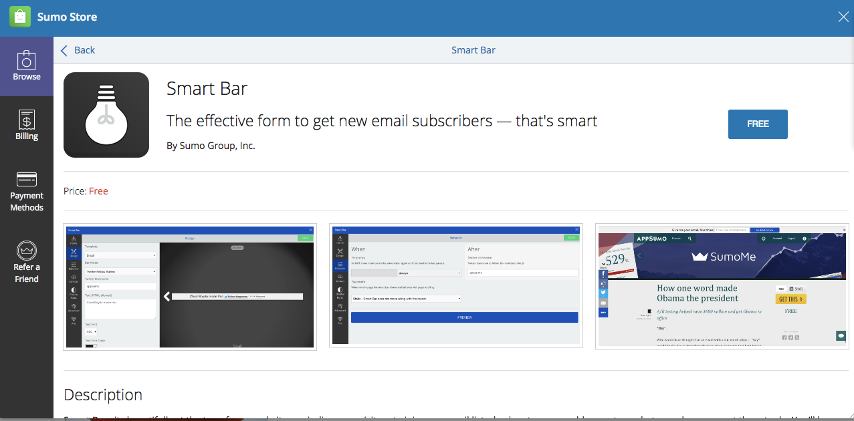Open the Smart Bar Design screenshot thumbnail
The width and height of the screenshot is (854, 421).
[x=190, y=286]
